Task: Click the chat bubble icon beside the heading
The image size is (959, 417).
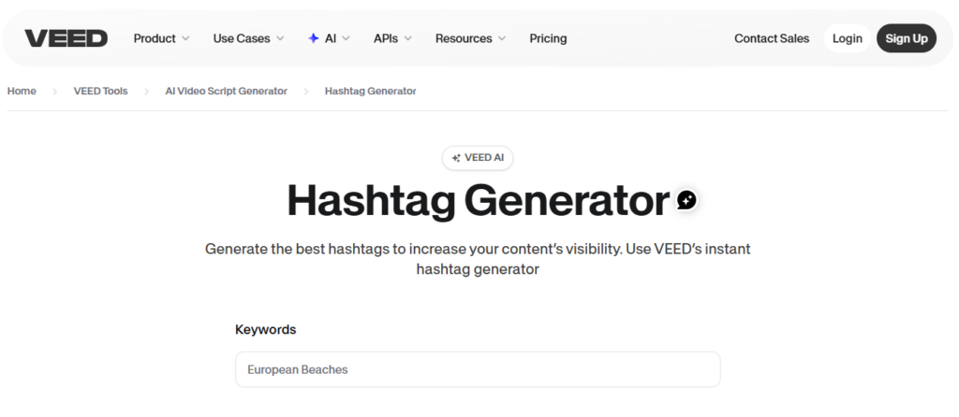Action: 686,199
